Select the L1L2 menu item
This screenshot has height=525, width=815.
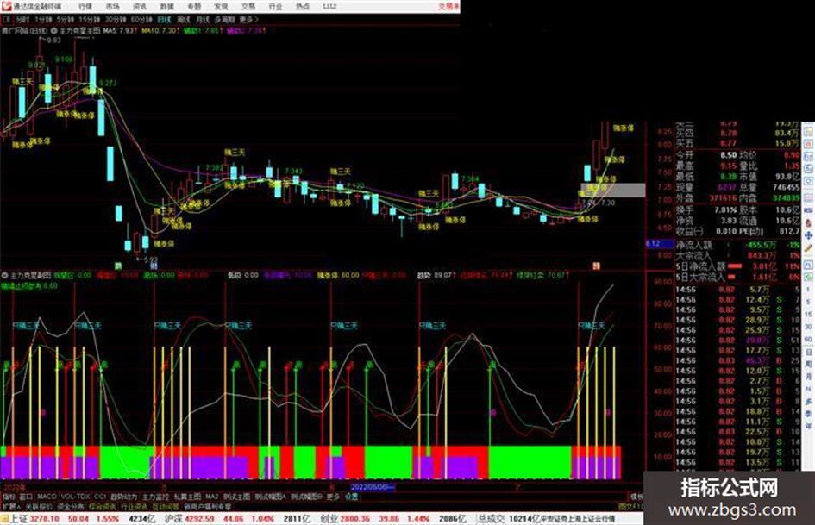(329, 7)
